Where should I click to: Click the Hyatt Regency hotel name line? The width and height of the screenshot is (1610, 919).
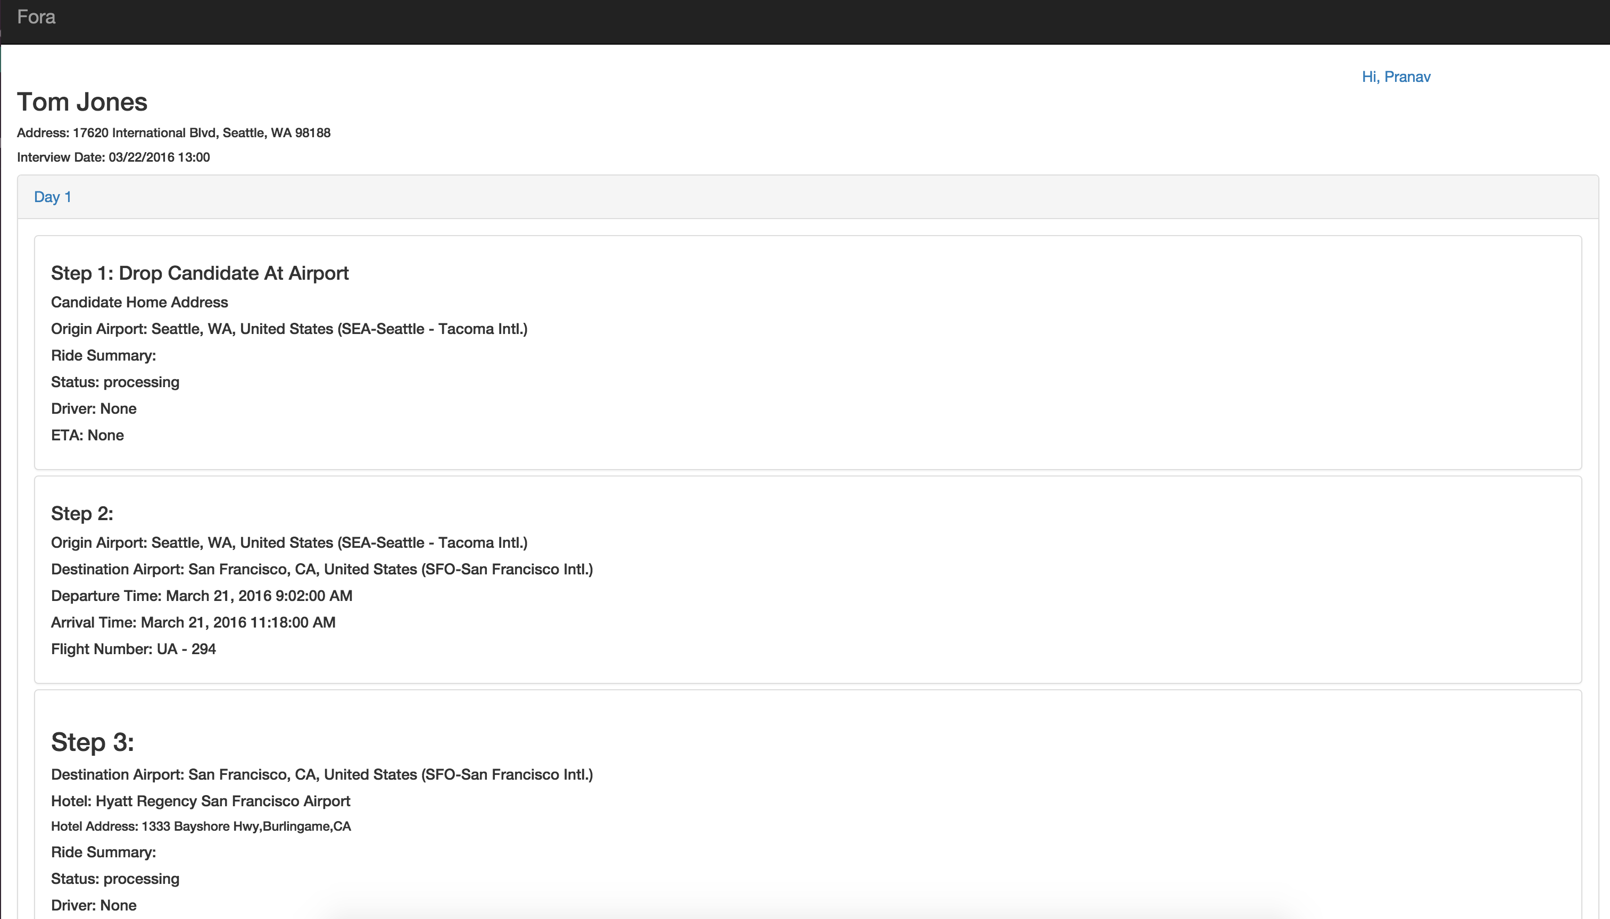200,801
